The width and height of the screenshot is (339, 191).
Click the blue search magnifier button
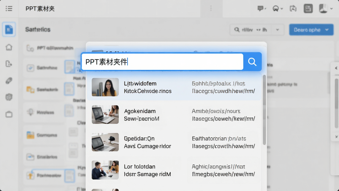click(252, 62)
